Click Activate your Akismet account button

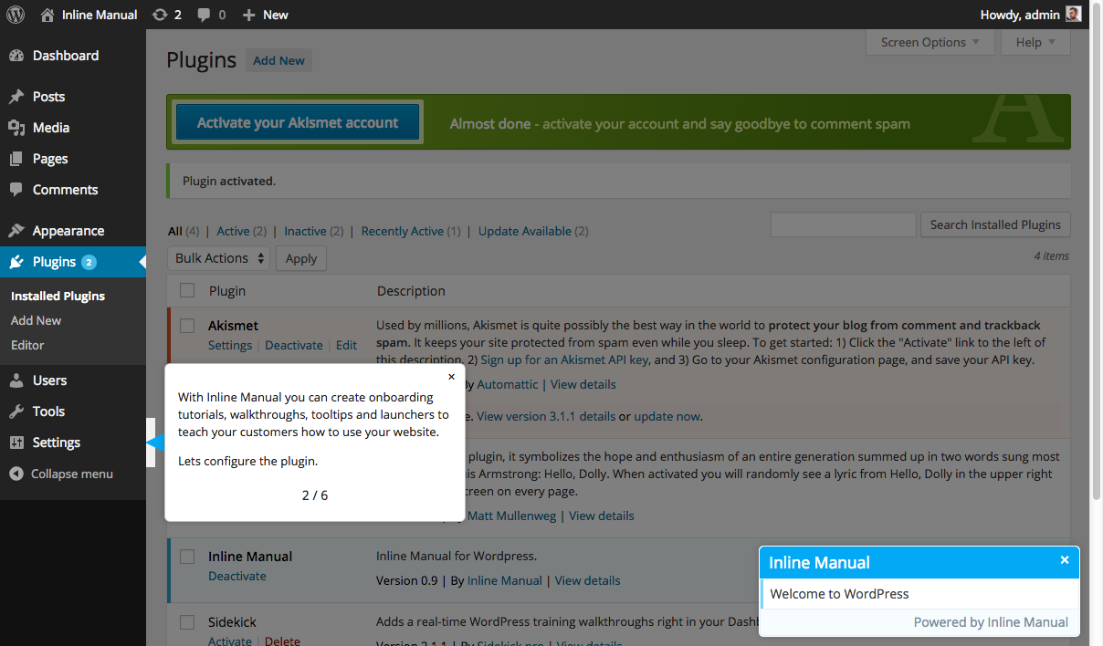coord(298,122)
